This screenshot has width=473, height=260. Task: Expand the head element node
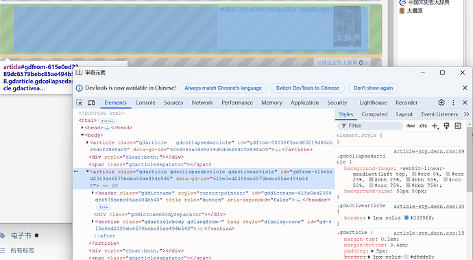click(x=82, y=127)
